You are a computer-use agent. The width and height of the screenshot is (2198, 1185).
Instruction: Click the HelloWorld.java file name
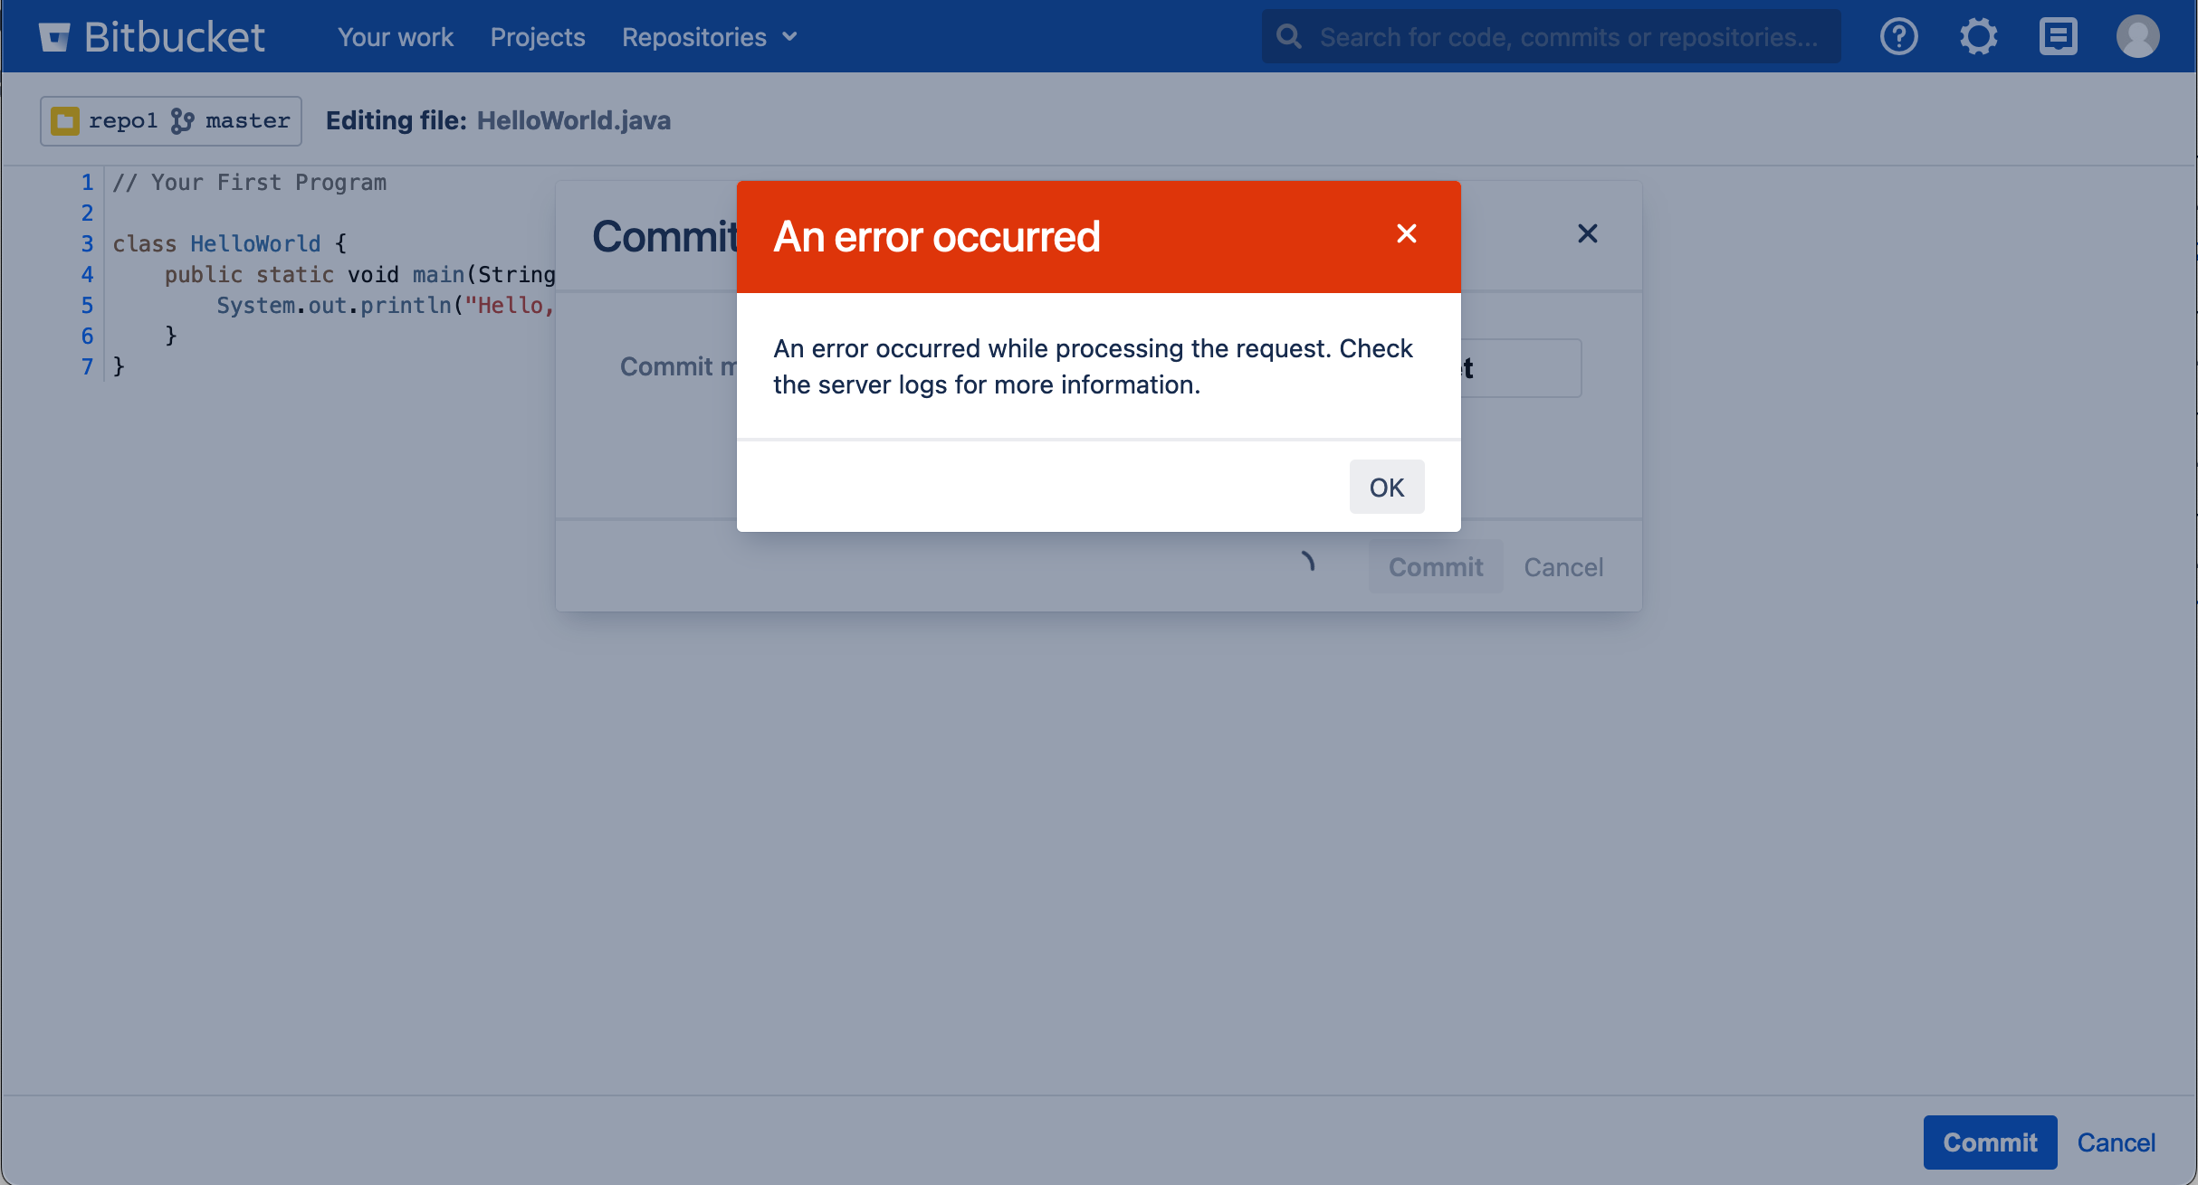574,121
